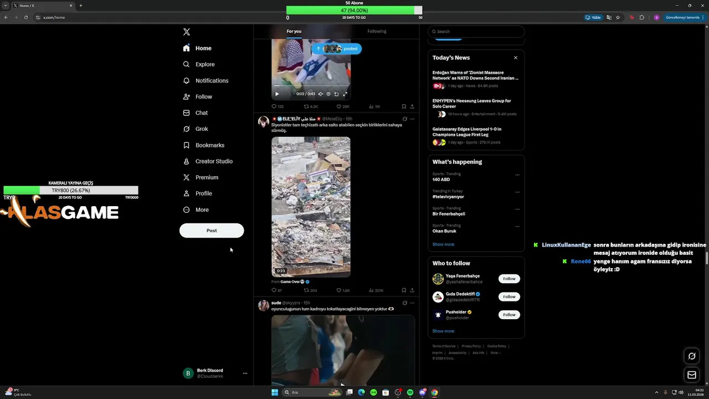Open a new browser tab
Viewport: 709px width, 399px height.
81,6
